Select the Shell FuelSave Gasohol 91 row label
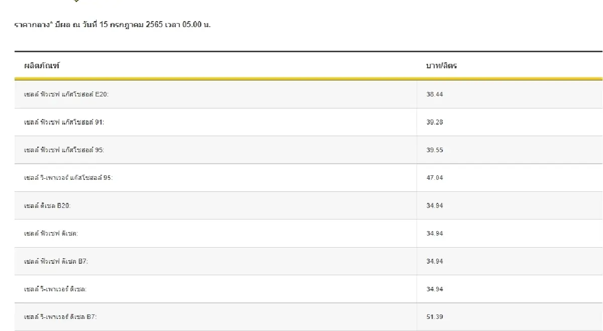Screen dimensions: 603x331 click(60, 123)
